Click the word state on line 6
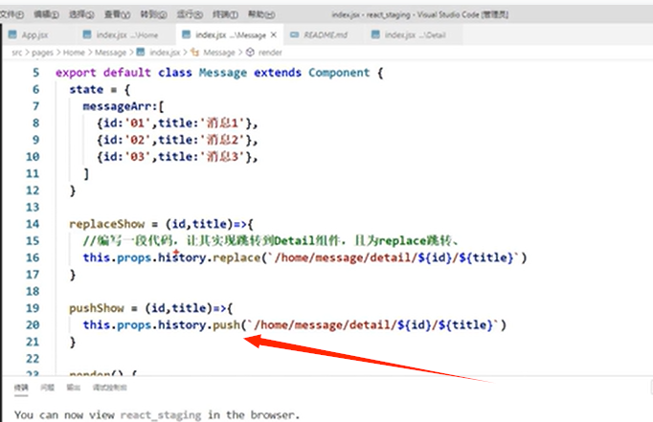Screen dimensions: 653x422 [x=86, y=90]
